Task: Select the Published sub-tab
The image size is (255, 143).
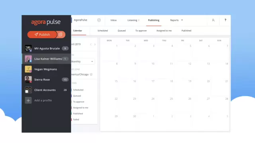Action: point(186,31)
